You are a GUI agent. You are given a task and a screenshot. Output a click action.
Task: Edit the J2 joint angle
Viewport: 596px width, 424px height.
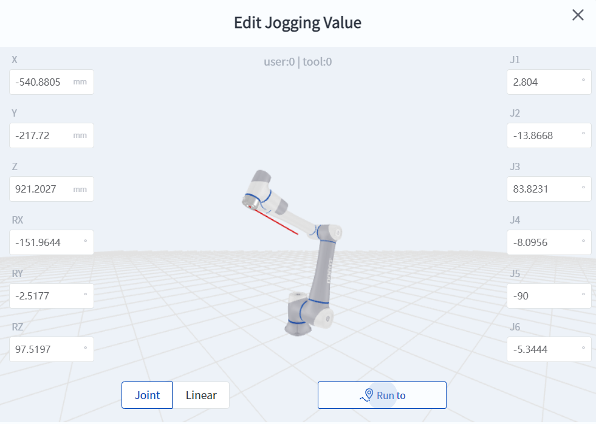click(544, 135)
